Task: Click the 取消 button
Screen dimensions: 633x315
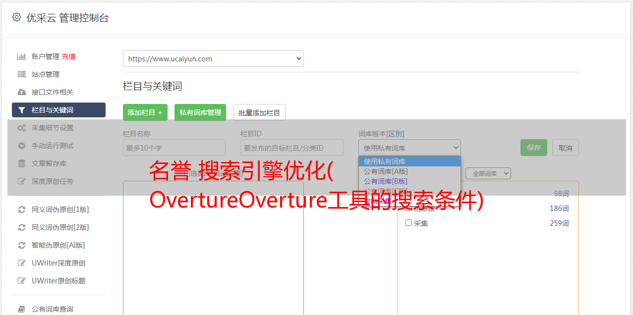Action: [566, 148]
